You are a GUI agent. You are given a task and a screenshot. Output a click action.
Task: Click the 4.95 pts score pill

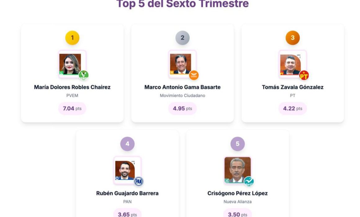tap(182, 108)
